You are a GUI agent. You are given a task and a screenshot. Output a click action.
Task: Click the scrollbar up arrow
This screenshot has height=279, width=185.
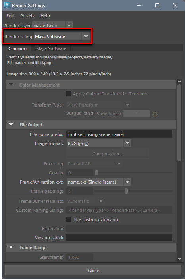[179, 81]
